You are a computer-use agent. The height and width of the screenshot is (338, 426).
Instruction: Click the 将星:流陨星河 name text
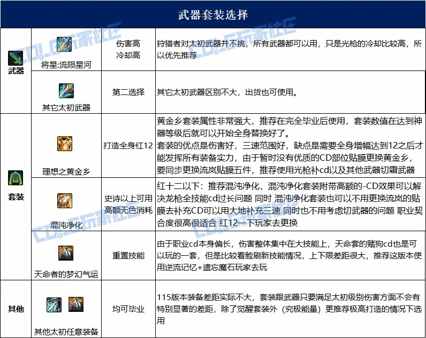66,65
